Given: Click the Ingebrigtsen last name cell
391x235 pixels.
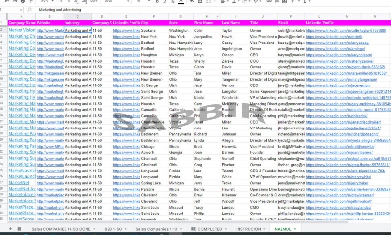Looking at the screenshot, I should tap(235, 49).
